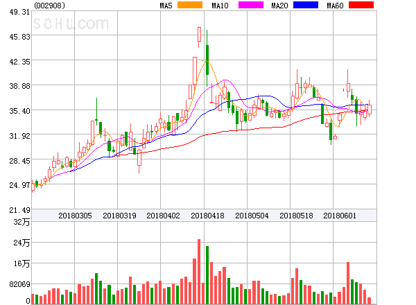Click the 20180319 date label
Image resolution: width=416 pixels, height=305 pixels.
(119, 216)
